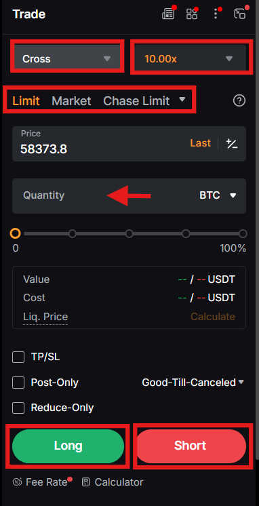The height and width of the screenshot is (506, 259).
Task: Expand the 10.00x leverage dropdown
Action: click(x=191, y=59)
